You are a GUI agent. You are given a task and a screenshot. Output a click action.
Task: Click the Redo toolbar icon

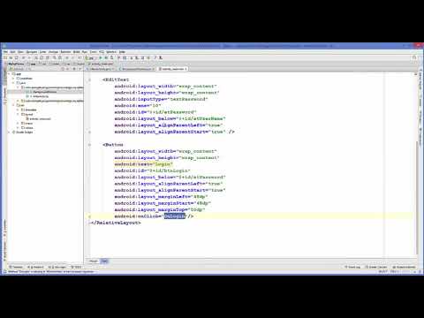click(x=29, y=58)
